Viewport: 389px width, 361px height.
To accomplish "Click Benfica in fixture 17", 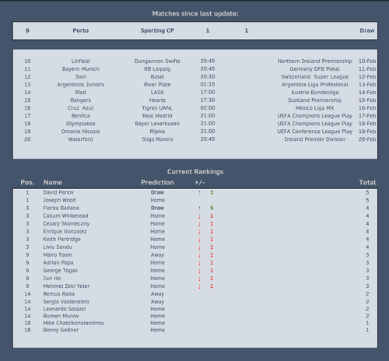I will pyautogui.click(x=80, y=116).
